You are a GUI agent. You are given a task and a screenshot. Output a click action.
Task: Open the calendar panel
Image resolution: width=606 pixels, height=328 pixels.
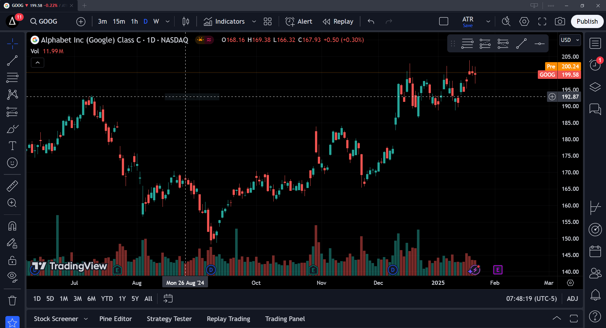coord(595,251)
